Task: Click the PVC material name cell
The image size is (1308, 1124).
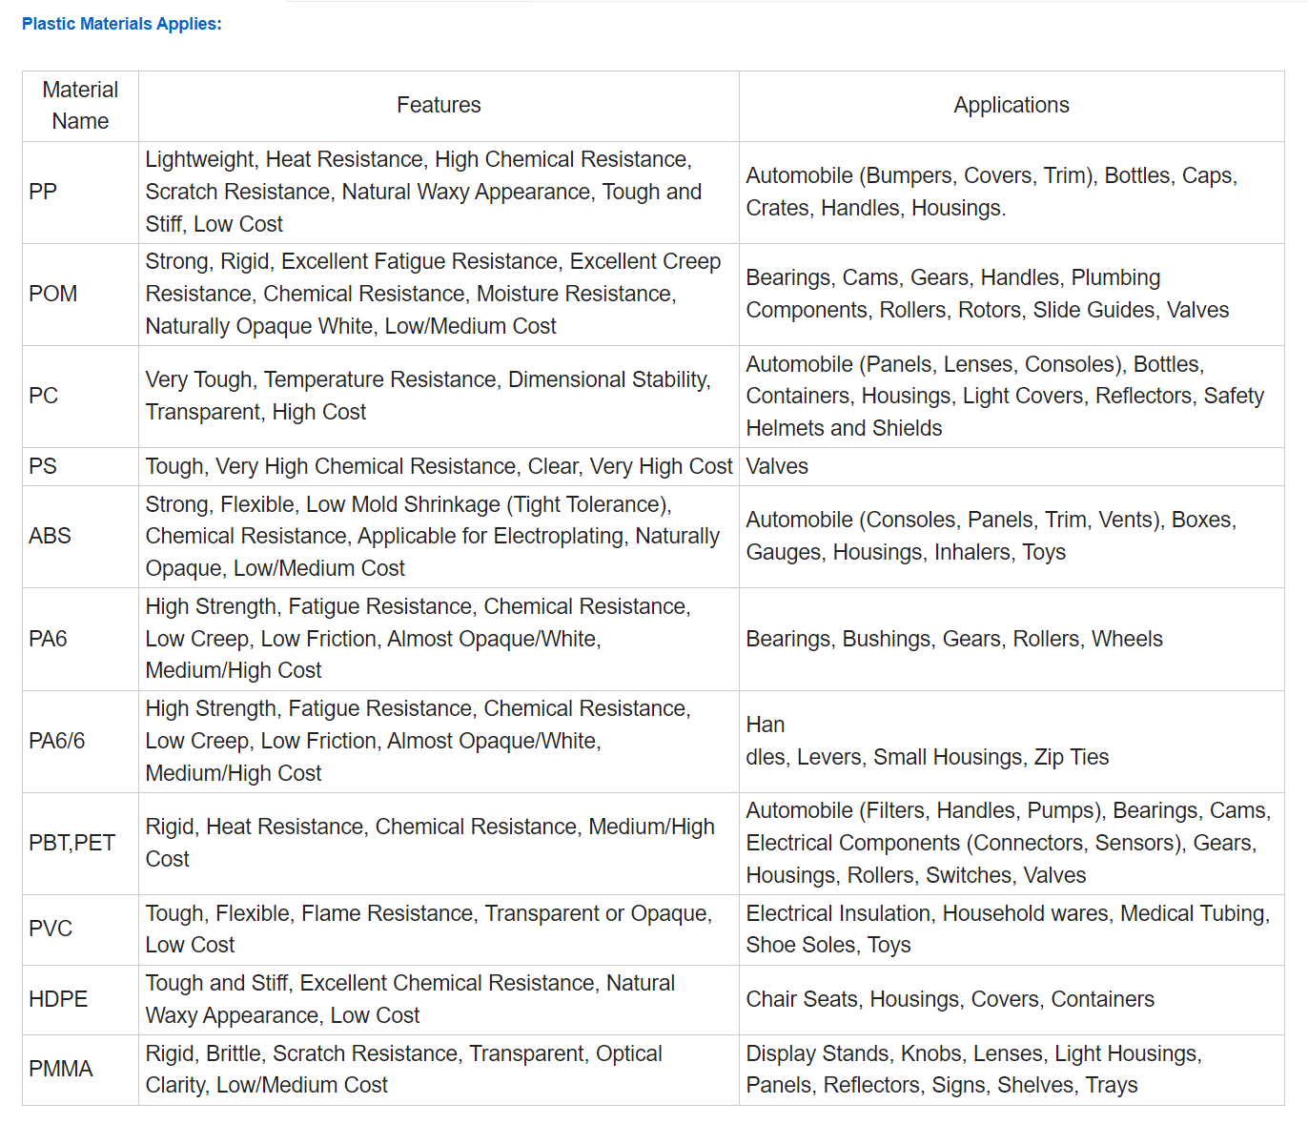Action: [51, 929]
